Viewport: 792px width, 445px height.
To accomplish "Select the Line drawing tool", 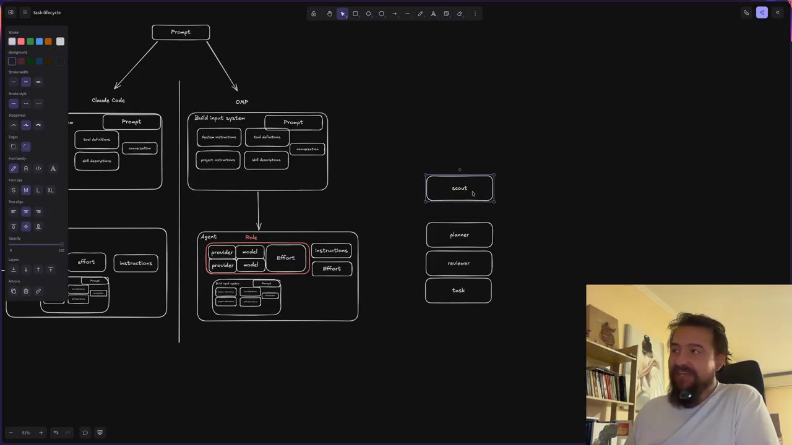I will pos(407,14).
